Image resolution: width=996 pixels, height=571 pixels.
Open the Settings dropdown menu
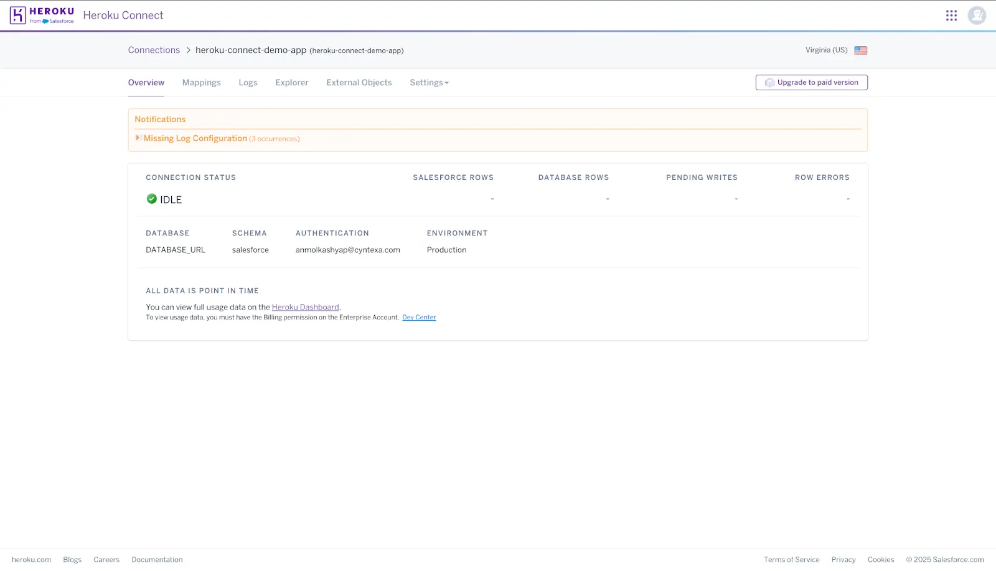[x=429, y=82]
